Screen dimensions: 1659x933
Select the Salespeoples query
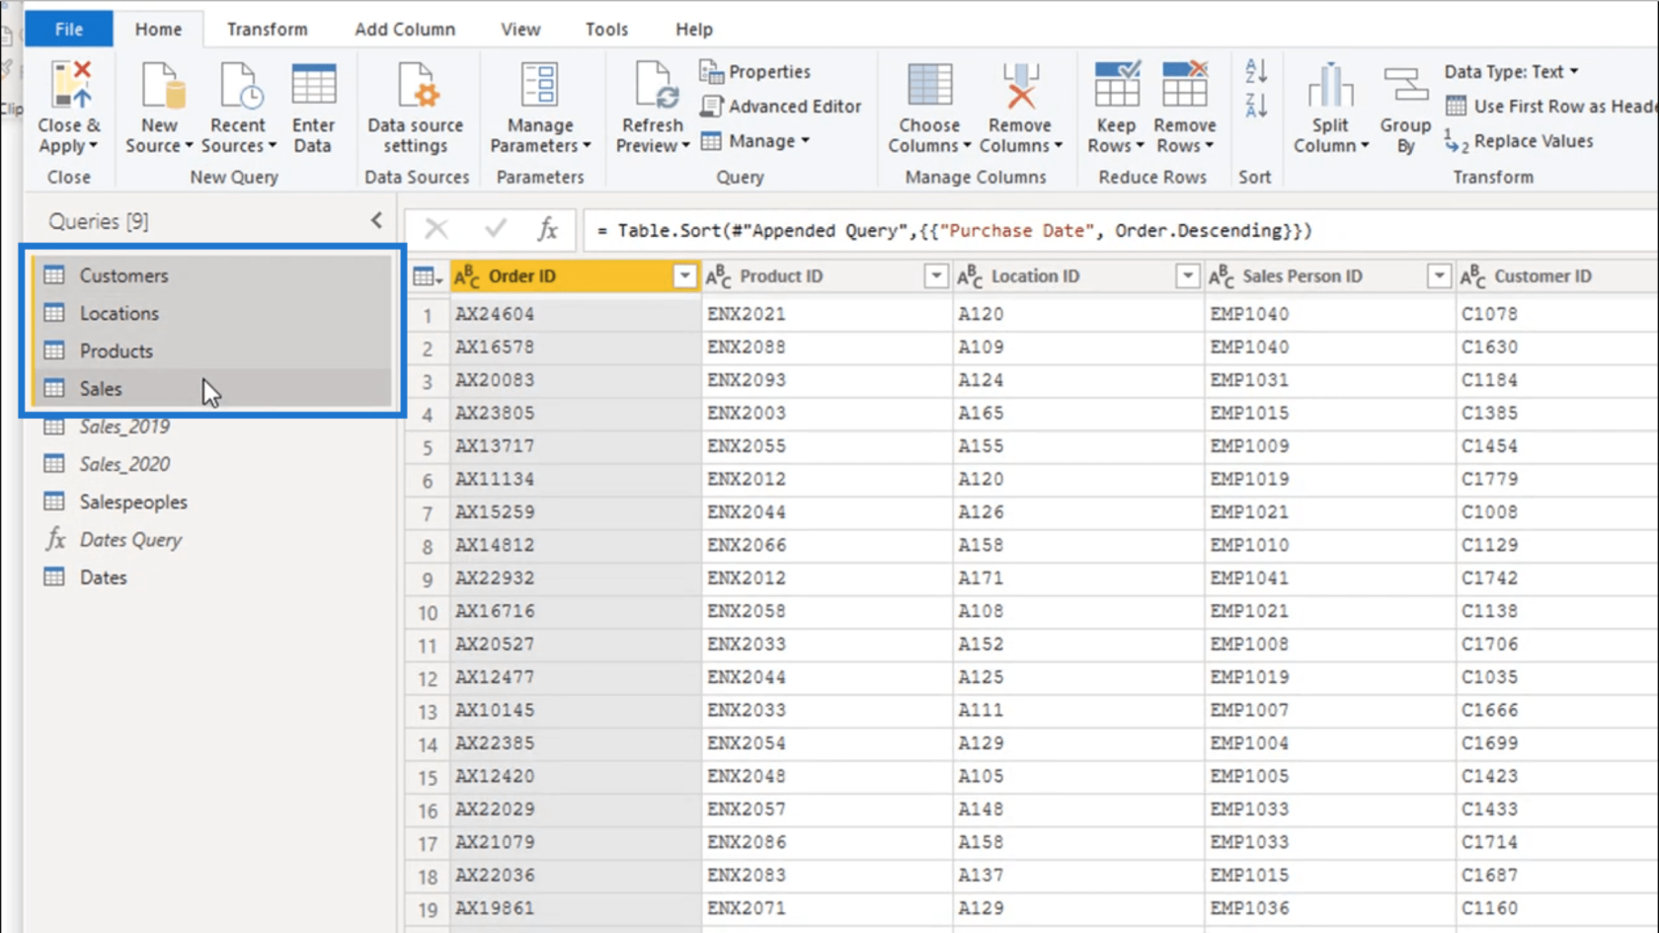(x=212, y=502)
